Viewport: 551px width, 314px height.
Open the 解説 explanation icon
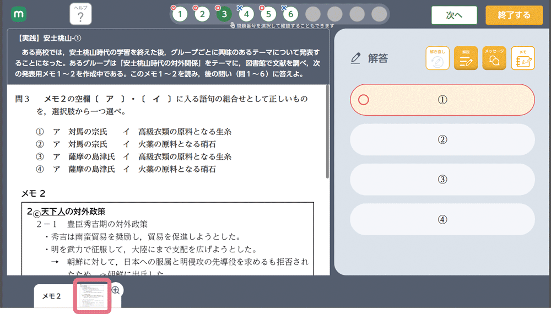coord(466,58)
